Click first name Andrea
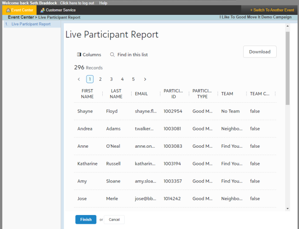 [x=85, y=129]
